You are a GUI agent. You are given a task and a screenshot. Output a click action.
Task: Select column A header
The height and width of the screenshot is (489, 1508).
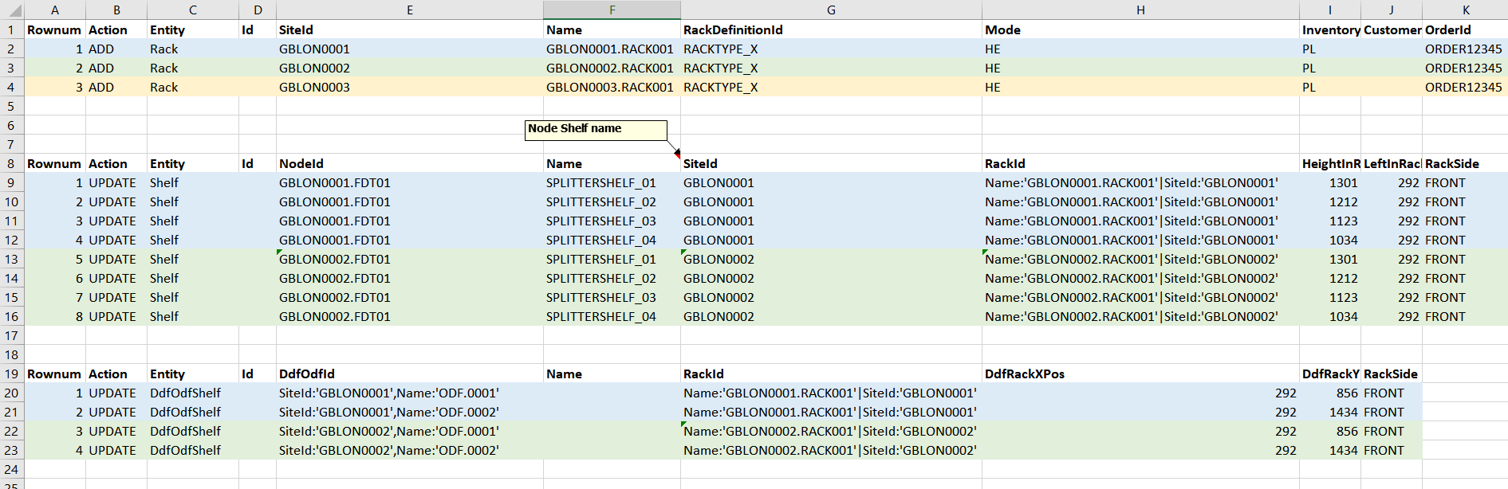coord(55,10)
